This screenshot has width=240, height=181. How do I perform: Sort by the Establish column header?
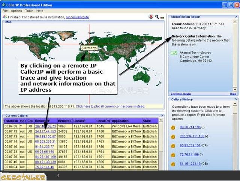click(x=11, y=121)
